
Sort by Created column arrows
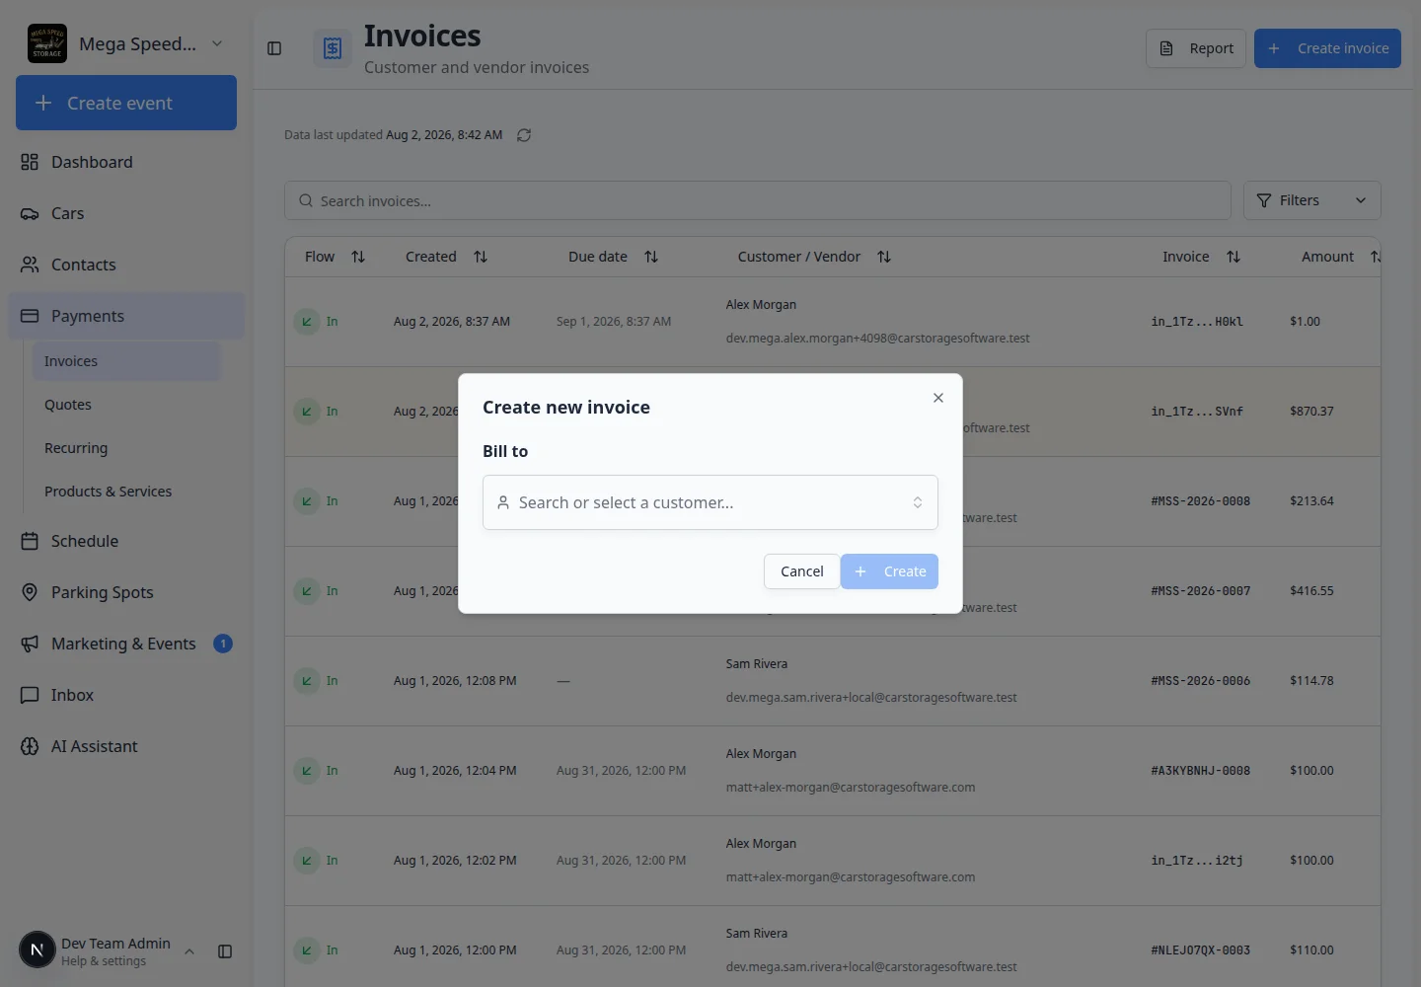[x=481, y=257]
